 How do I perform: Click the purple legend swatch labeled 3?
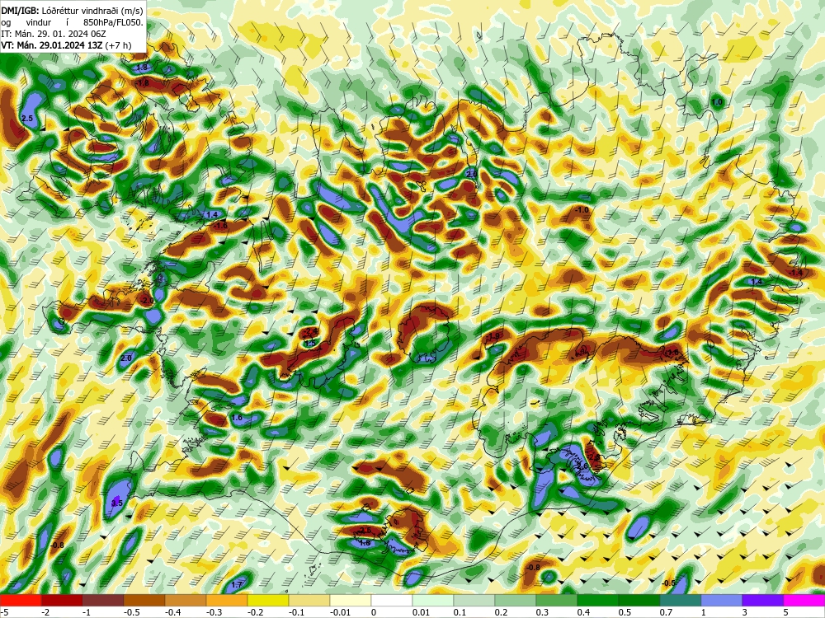763,601
